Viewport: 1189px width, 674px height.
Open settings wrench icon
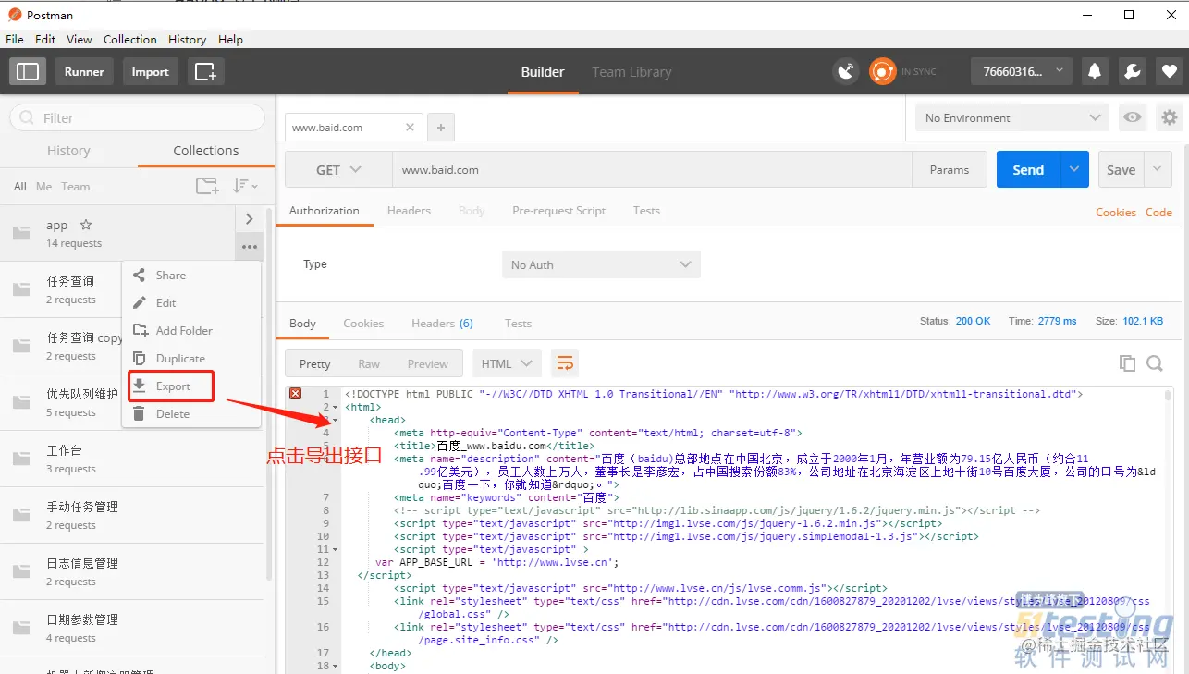click(1132, 71)
